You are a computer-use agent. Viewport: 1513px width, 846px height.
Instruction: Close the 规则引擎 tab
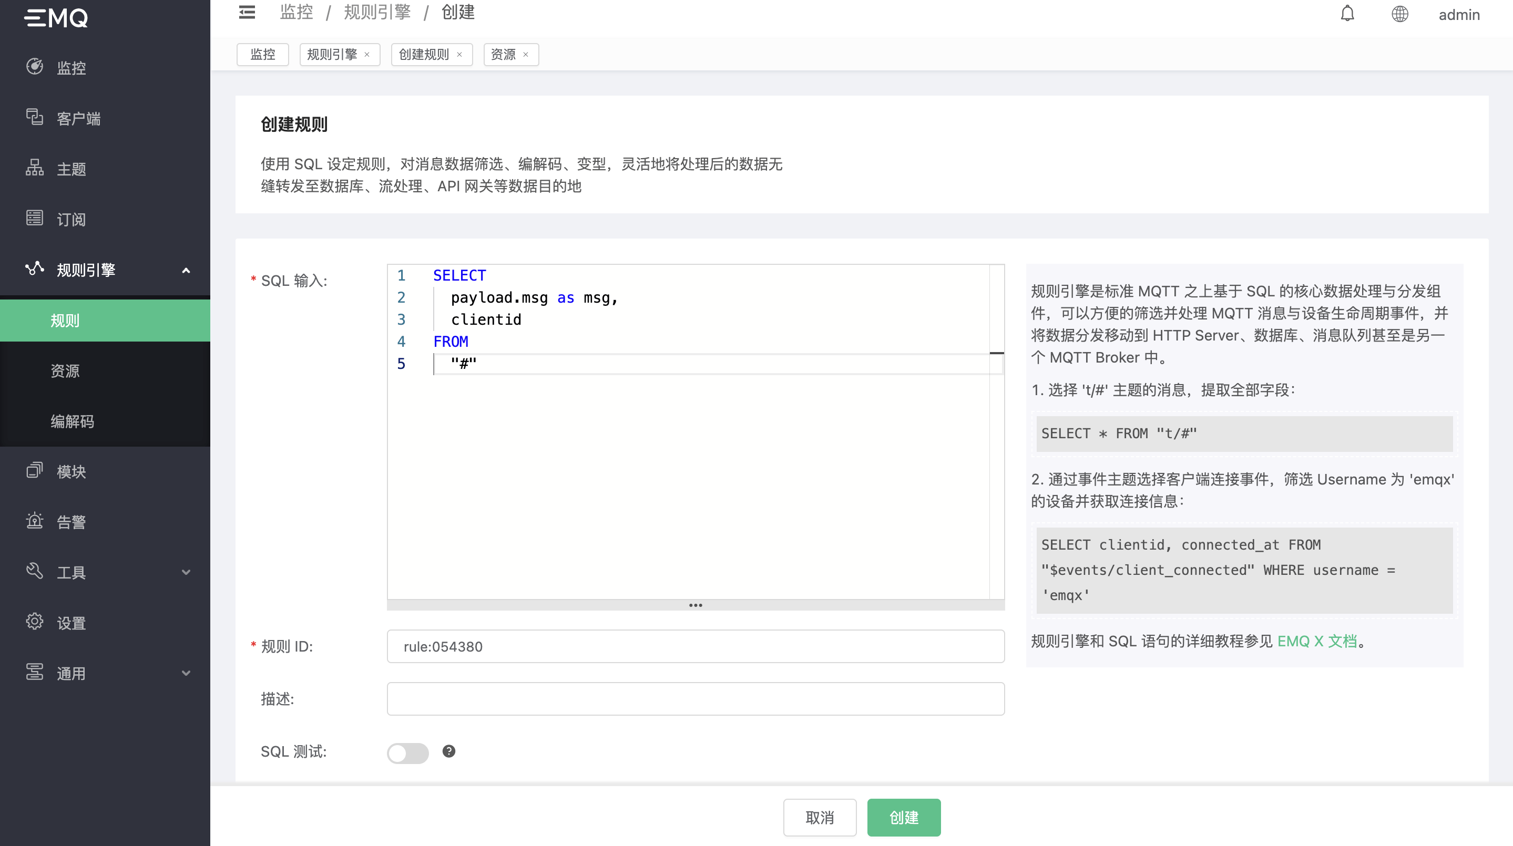click(x=367, y=55)
